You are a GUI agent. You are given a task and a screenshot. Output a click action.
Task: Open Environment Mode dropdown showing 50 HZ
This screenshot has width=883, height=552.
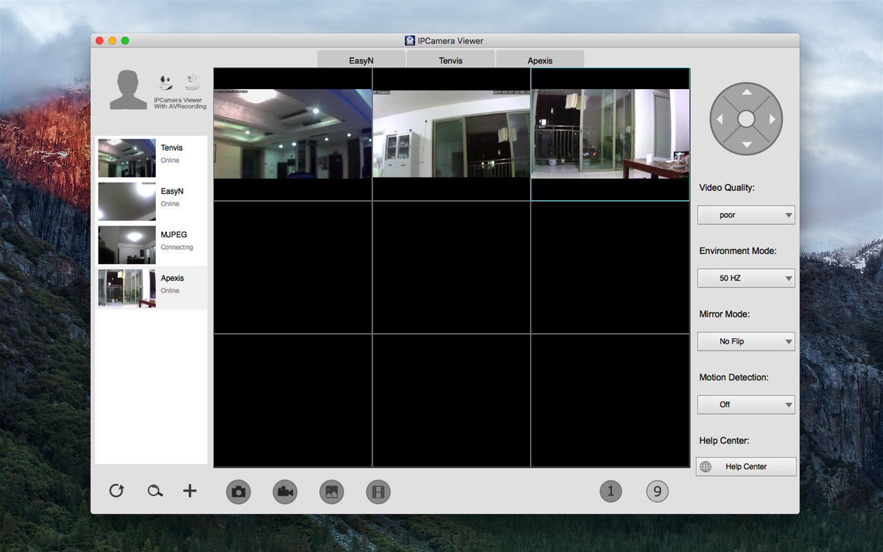[746, 278]
